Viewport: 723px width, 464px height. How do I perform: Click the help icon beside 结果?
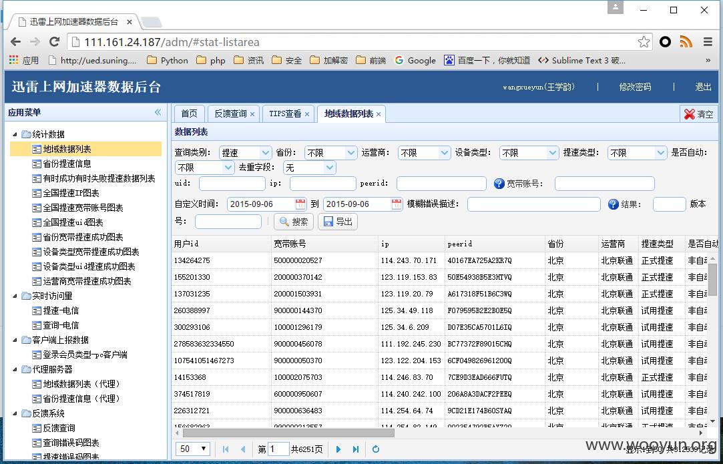pyautogui.click(x=614, y=204)
